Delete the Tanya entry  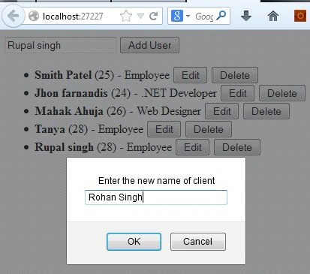coord(209,129)
